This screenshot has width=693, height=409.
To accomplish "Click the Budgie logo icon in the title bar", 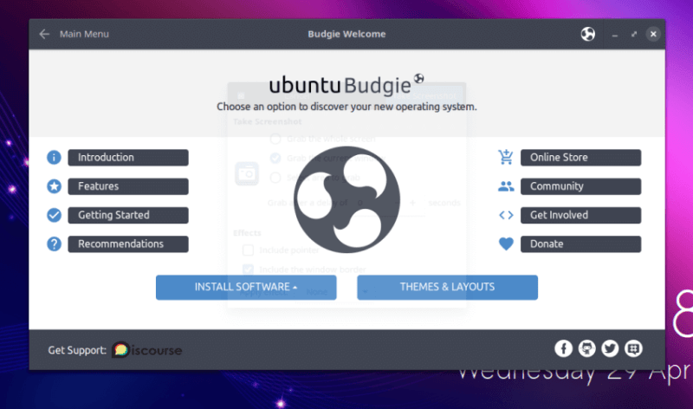I will 588,34.
